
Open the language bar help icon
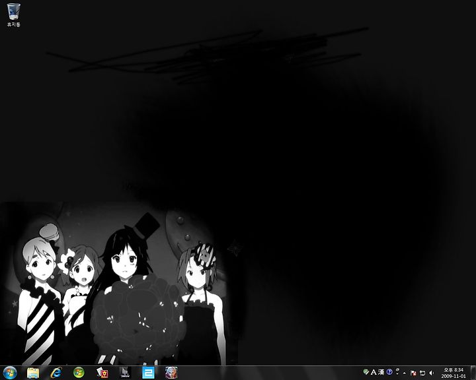click(389, 372)
